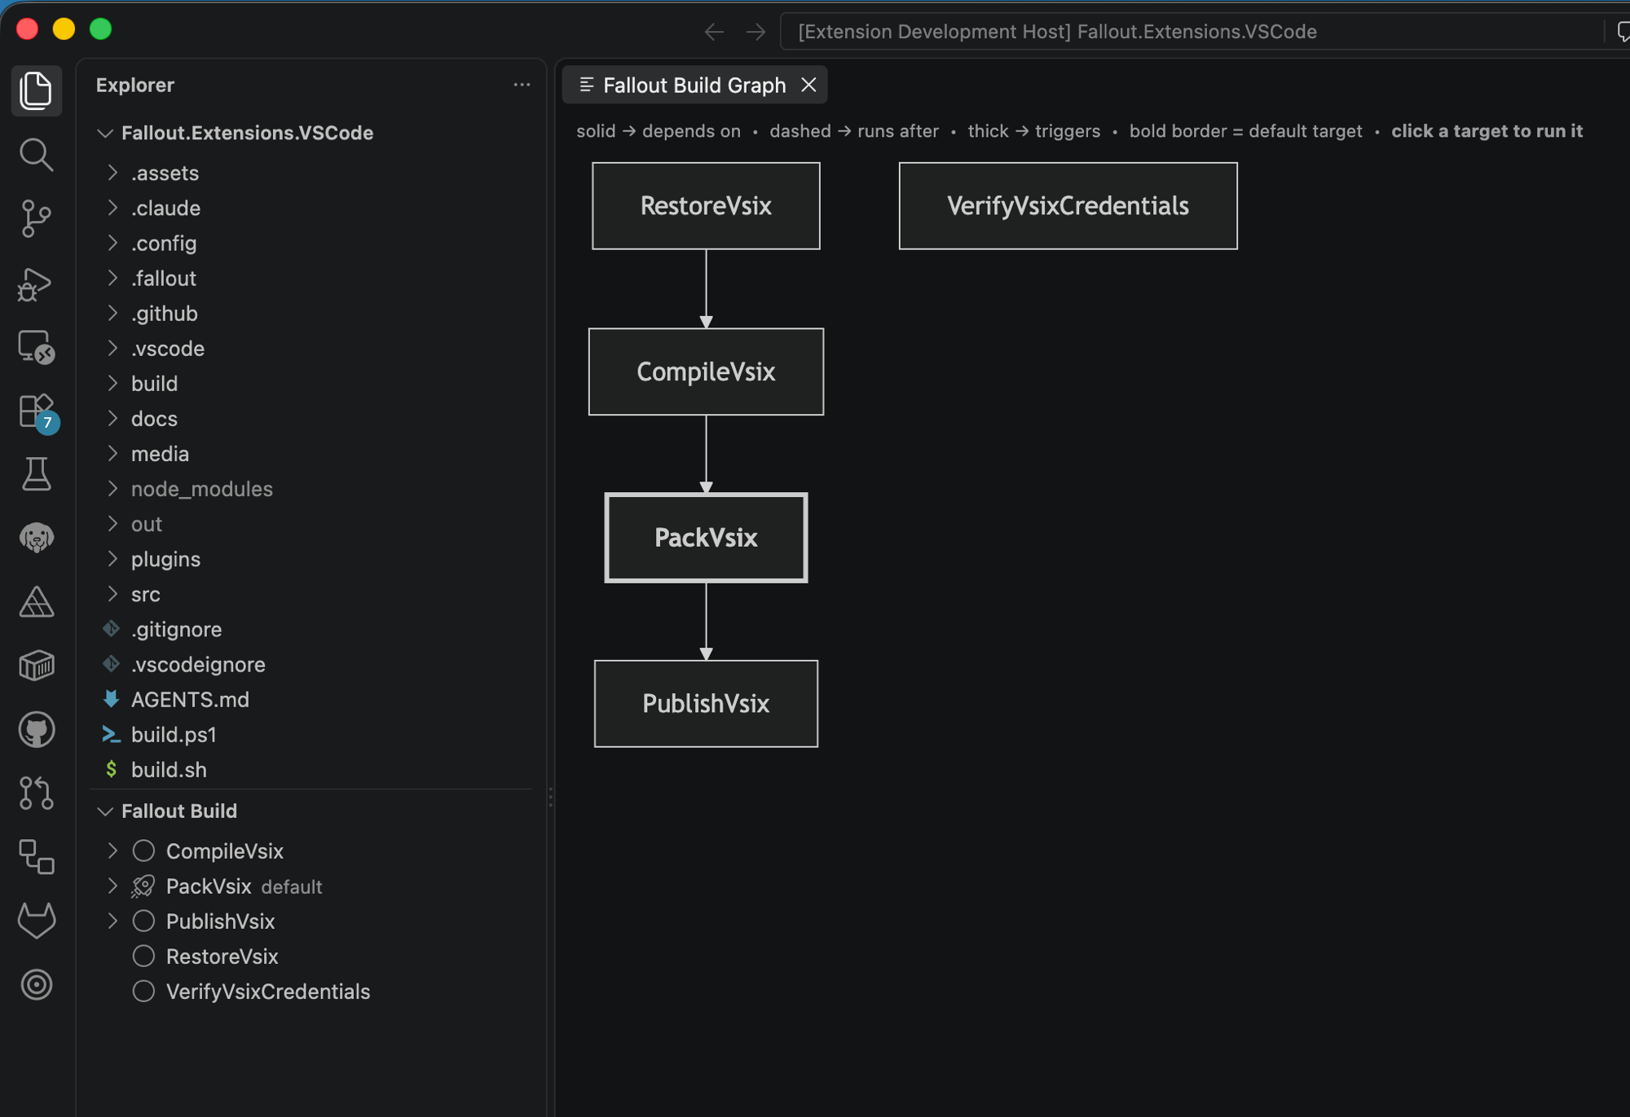
Task: Select the plugins folder
Action: [310, 560]
